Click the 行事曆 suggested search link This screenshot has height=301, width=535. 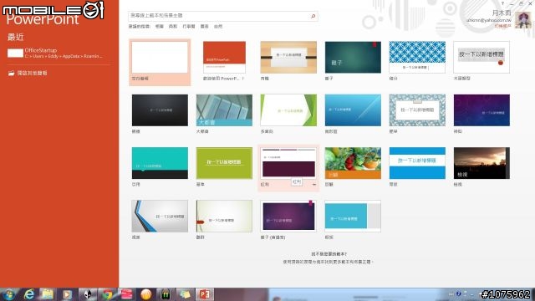click(x=189, y=26)
